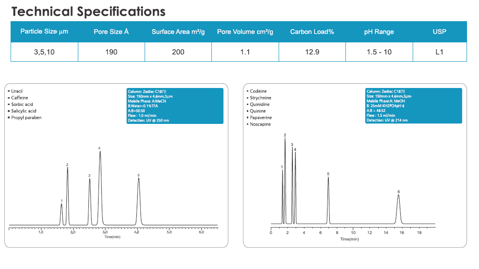
Task: Click the Noscapine legend entry
Action: pos(260,124)
